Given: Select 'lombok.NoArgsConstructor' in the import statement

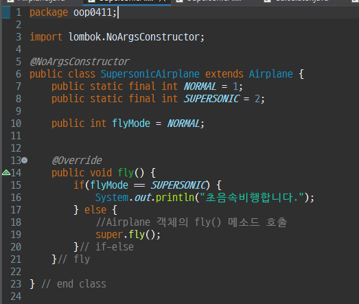Looking at the screenshot, I should click(134, 37).
